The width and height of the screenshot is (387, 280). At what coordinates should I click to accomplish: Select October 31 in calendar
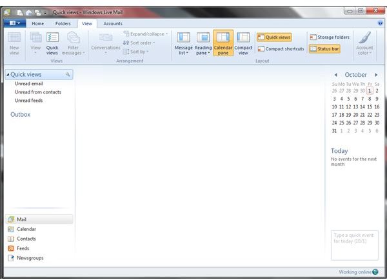tap(334, 131)
